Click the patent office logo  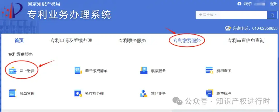(12, 11)
